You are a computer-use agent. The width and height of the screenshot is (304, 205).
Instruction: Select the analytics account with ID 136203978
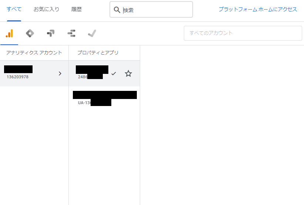30,73
